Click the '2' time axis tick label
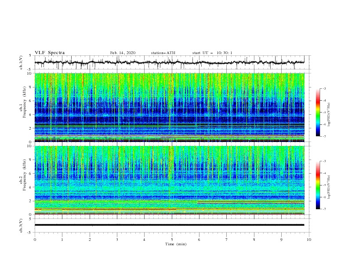 [90, 240]
